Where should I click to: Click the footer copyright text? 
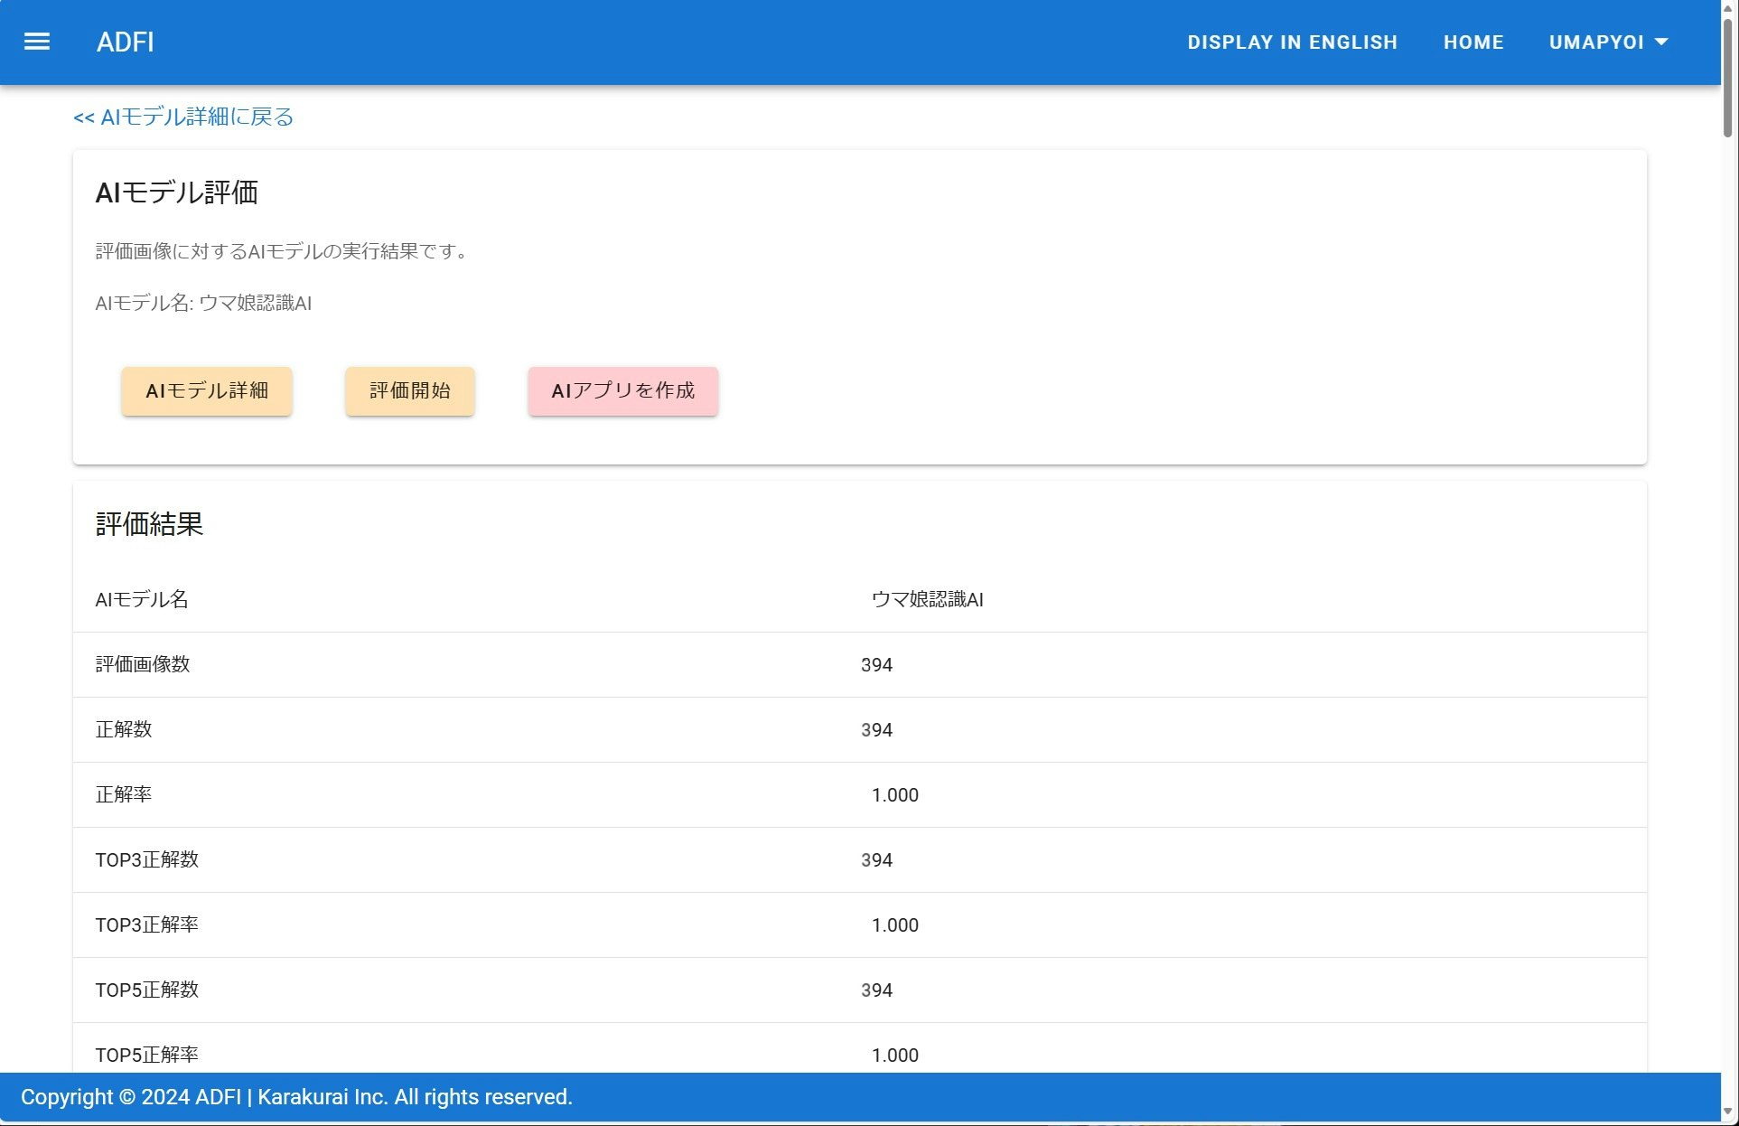coord(296,1097)
